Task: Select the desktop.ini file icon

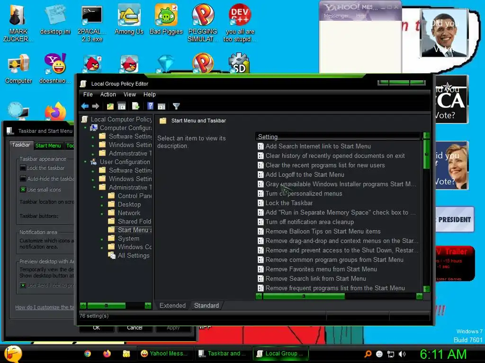Action: point(55,20)
